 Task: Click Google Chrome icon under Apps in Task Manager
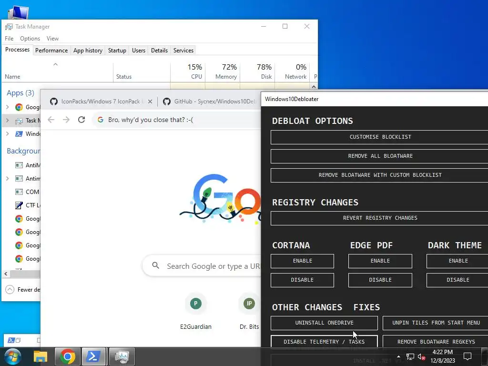point(19,107)
